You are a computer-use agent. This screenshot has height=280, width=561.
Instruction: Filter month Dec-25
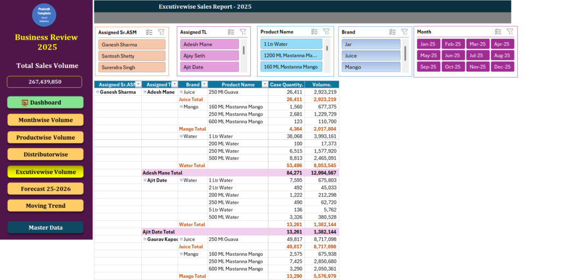[x=502, y=67]
